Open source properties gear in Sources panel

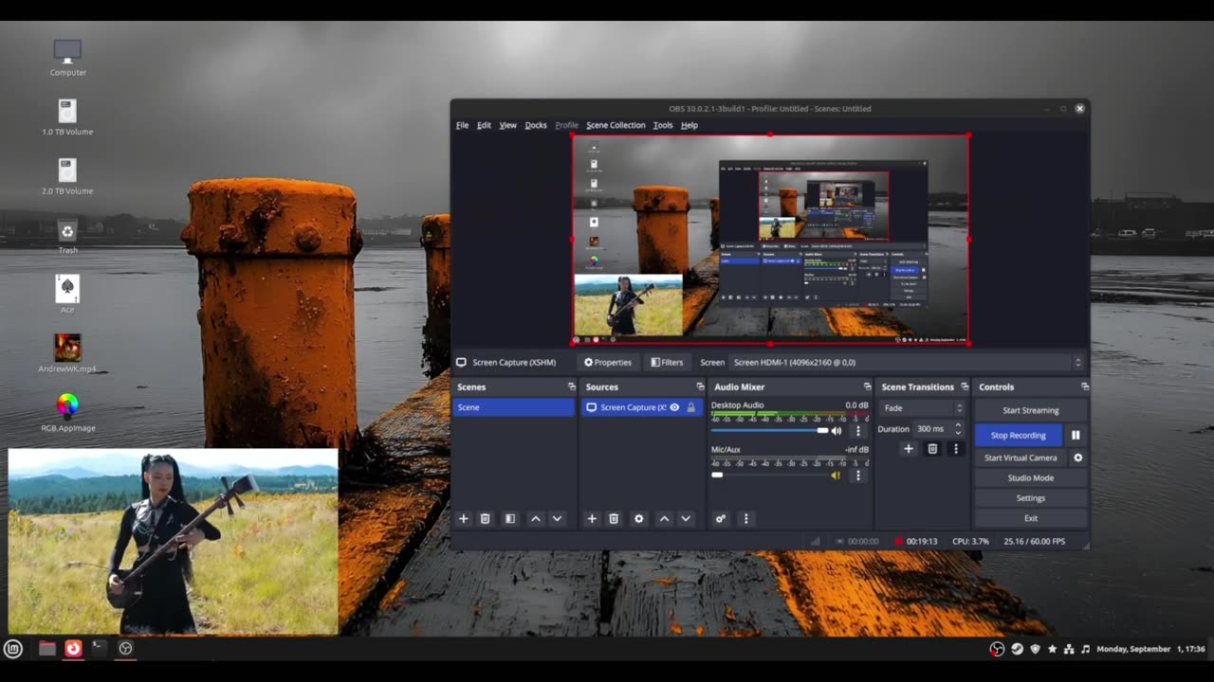(638, 518)
